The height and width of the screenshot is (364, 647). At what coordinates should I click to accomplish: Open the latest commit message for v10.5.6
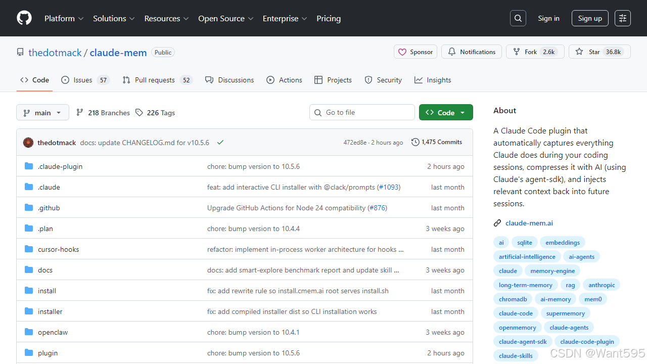tap(145, 143)
